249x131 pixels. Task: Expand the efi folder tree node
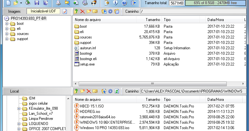click(x=7, y=29)
